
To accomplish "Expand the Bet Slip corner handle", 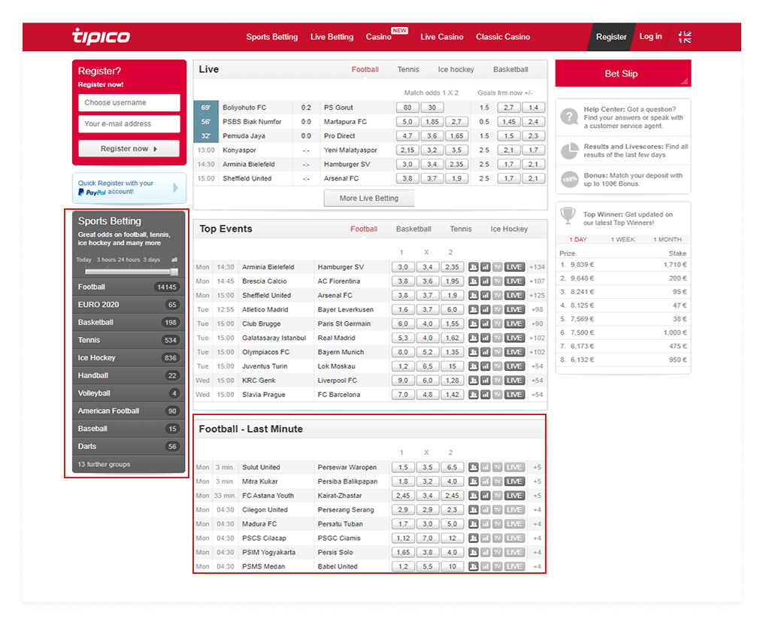I will pos(685,81).
